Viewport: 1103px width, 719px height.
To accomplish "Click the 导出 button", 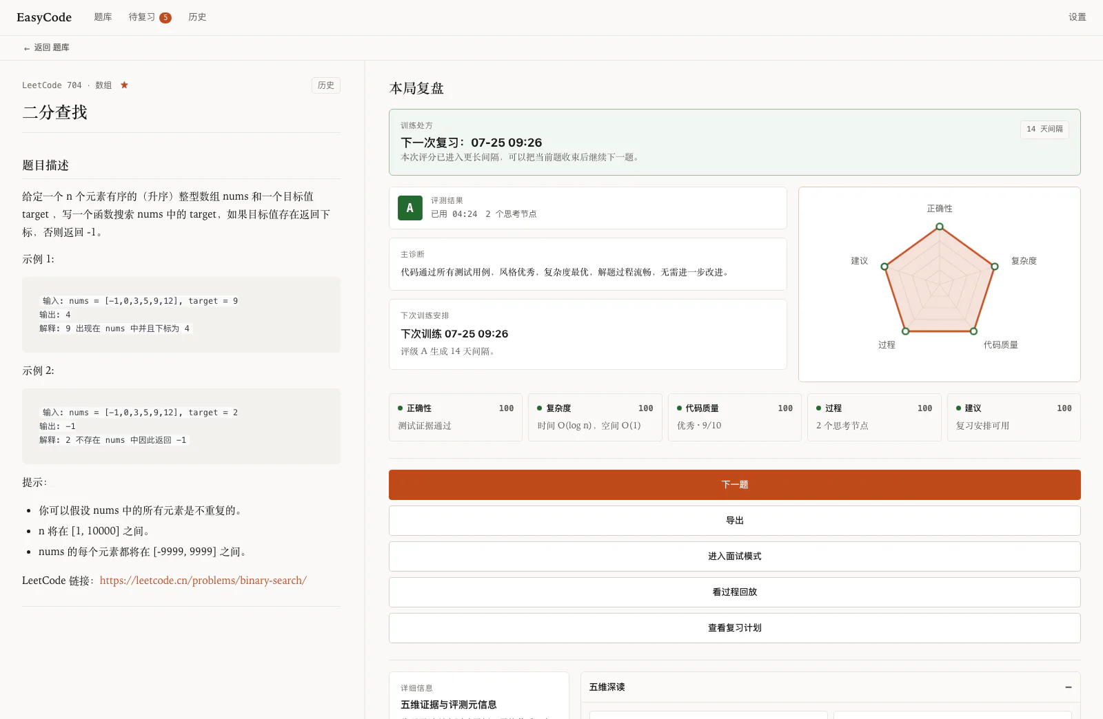I will pyautogui.click(x=734, y=521).
